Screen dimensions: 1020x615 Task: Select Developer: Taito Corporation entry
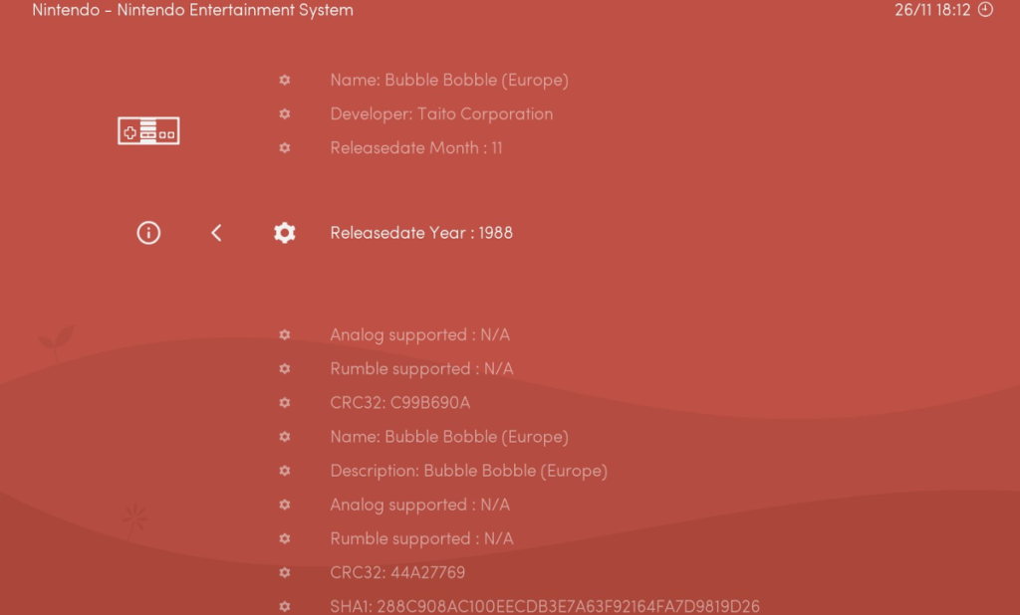441,114
